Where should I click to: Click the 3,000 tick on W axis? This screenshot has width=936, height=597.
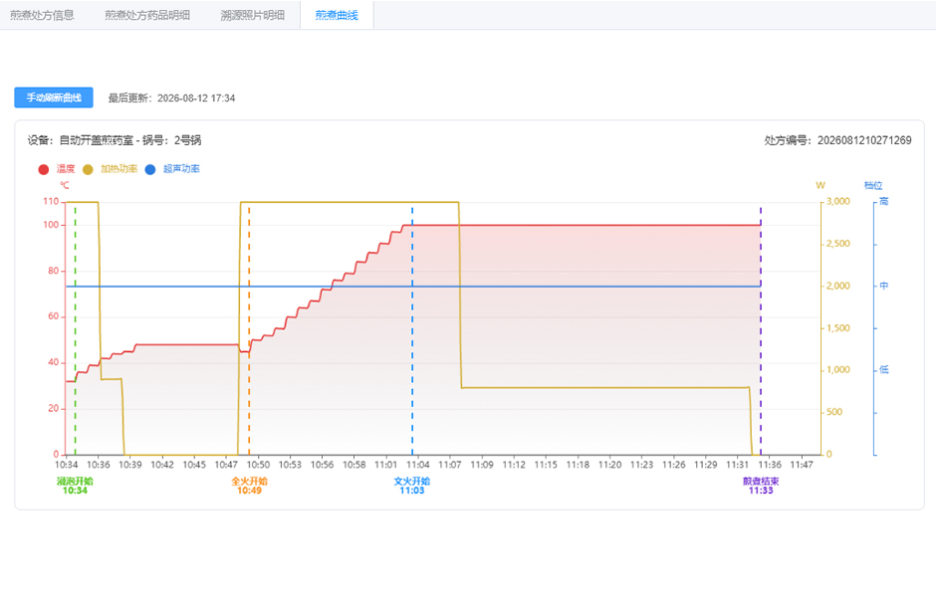(x=838, y=202)
